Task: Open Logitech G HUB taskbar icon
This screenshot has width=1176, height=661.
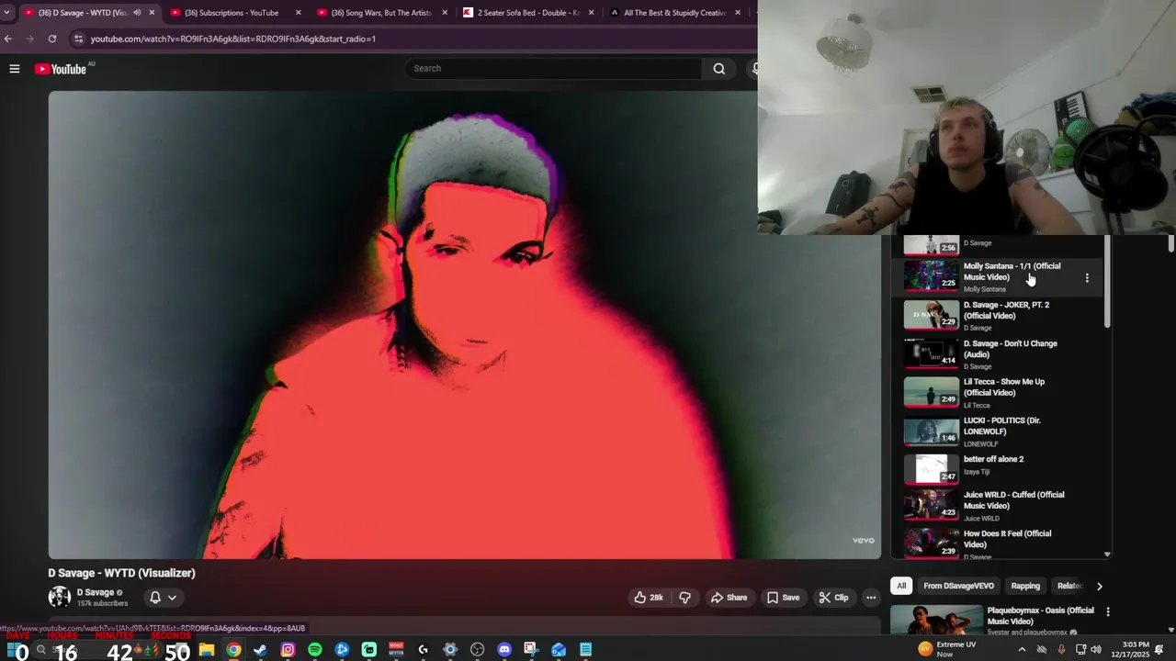Action: point(423,650)
